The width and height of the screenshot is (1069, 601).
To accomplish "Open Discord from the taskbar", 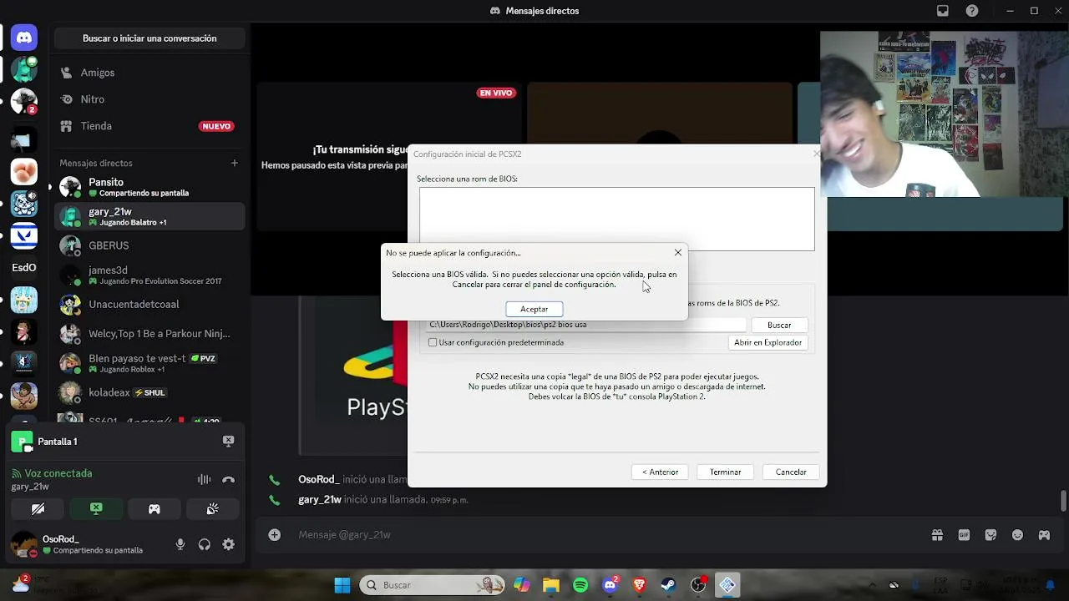I will (610, 585).
